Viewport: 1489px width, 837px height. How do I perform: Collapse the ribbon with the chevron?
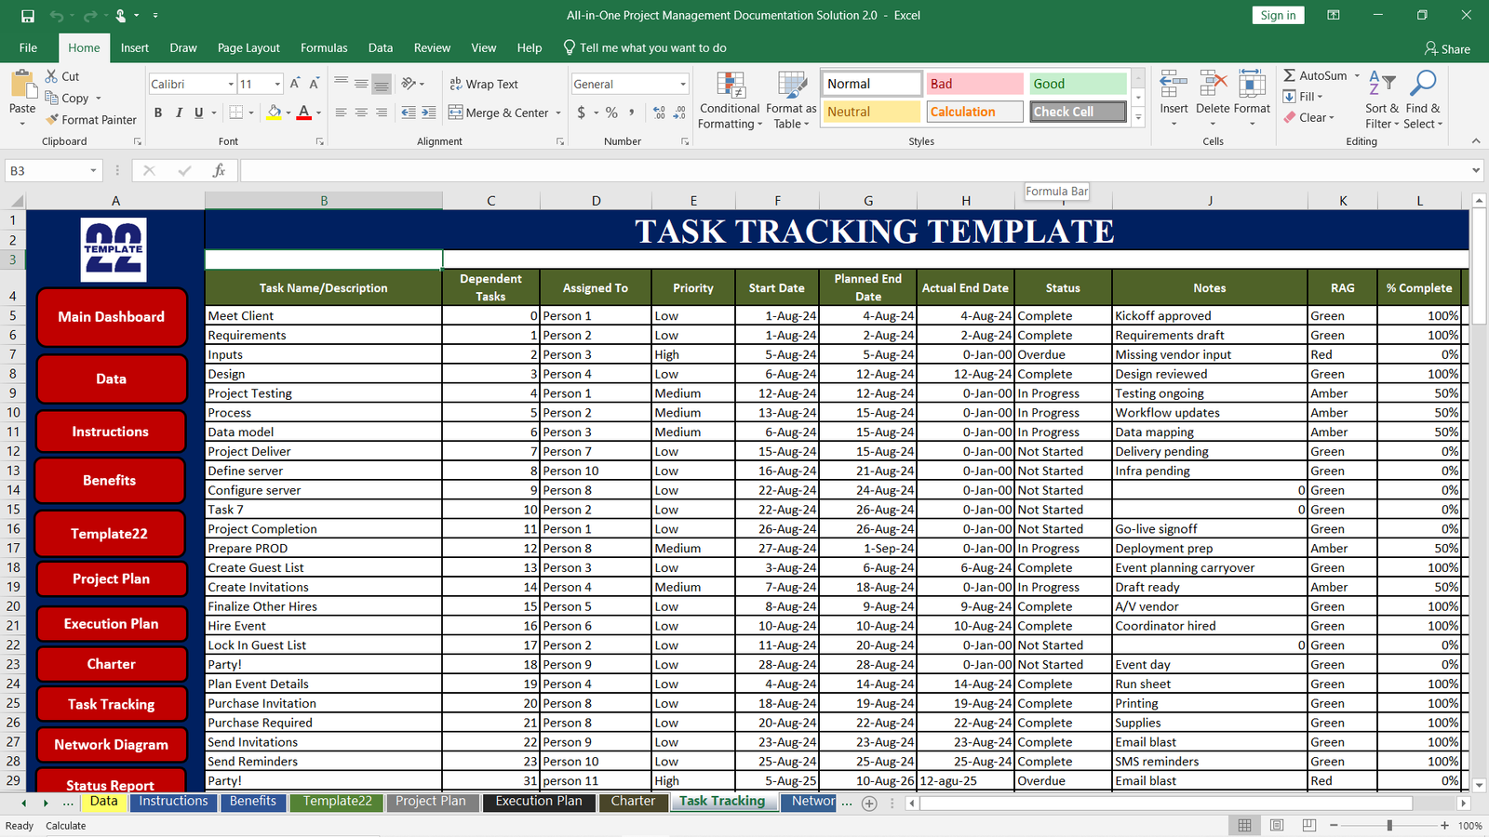click(1476, 141)
